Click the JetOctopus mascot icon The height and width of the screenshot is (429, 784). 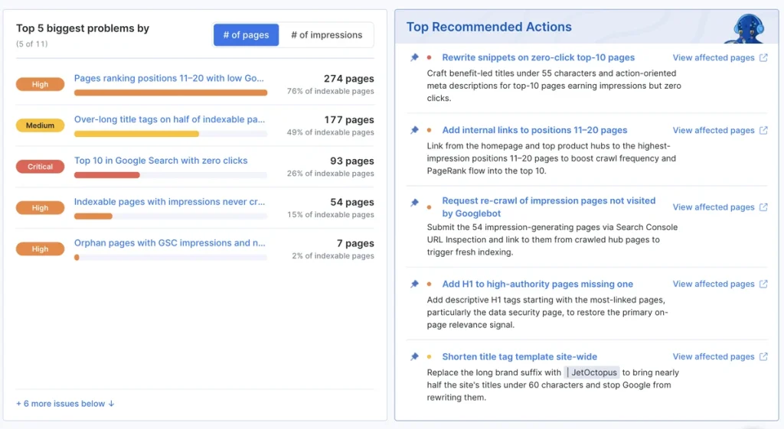(x=746, y=28)
